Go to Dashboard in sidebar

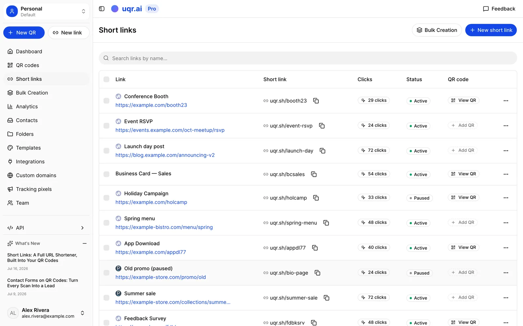(x=46, y=52)
